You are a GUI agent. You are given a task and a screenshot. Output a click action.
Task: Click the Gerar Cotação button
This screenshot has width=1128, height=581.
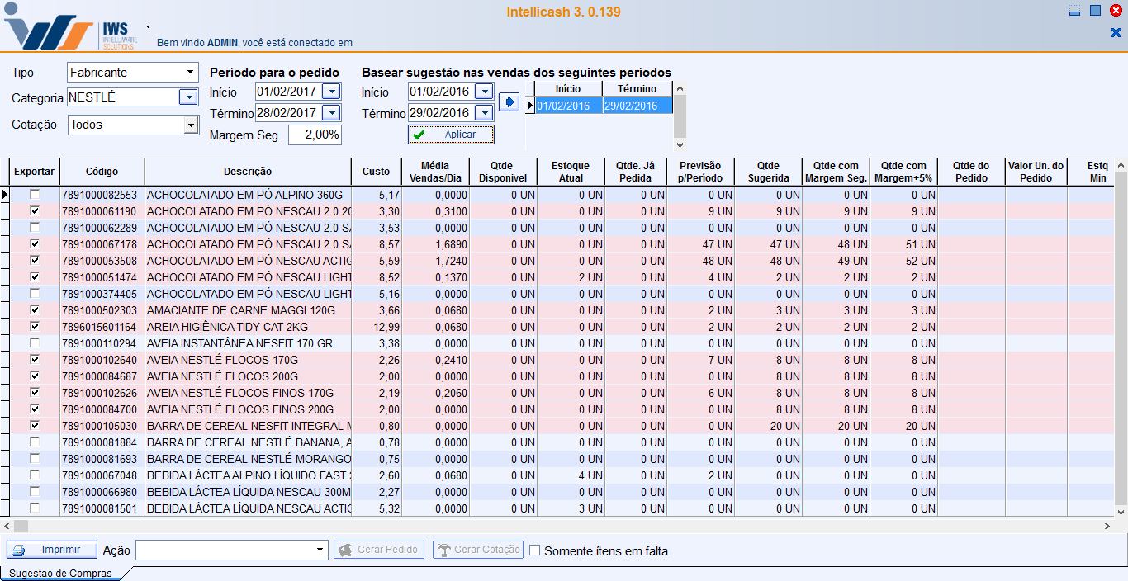478,550
